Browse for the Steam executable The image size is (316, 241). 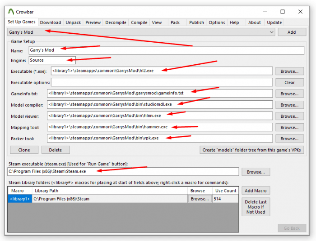[256, 172]
